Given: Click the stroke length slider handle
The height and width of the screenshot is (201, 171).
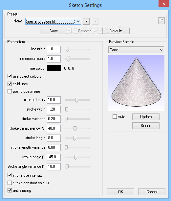Looking at the screenshot, I should [75, 138].
